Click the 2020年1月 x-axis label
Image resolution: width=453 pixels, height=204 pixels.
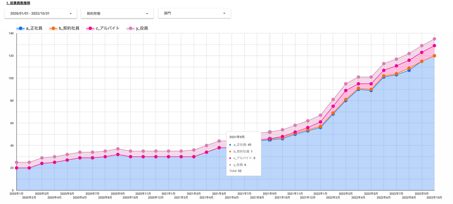tap(17, 193)
